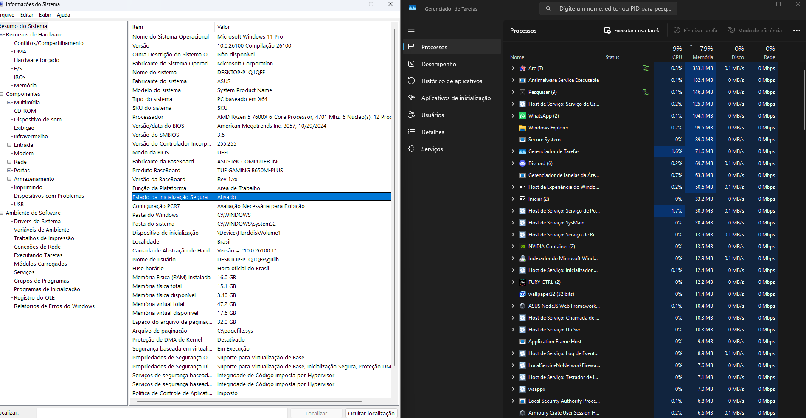The height and width of the screenshot is (418, 806).
Task: Click the Aplicativos de inicialização icon
Action: pos(411,98)
